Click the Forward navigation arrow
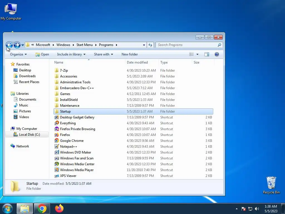285x214 pixels. click(x=17, y=45)
